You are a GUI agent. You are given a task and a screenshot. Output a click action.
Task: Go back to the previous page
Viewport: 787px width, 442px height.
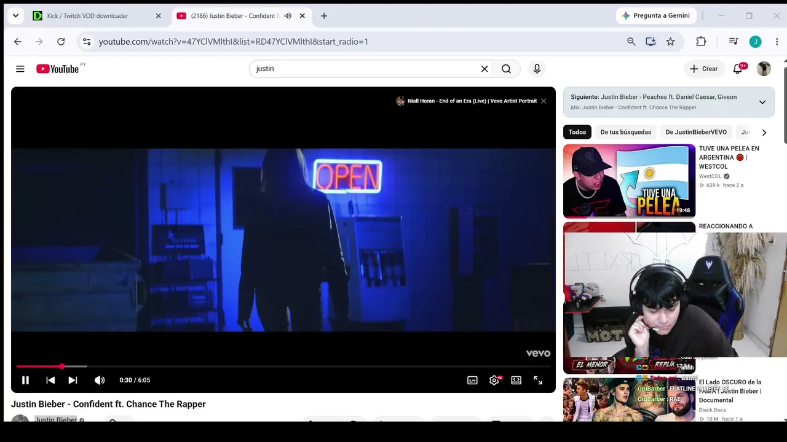point(17,42)
